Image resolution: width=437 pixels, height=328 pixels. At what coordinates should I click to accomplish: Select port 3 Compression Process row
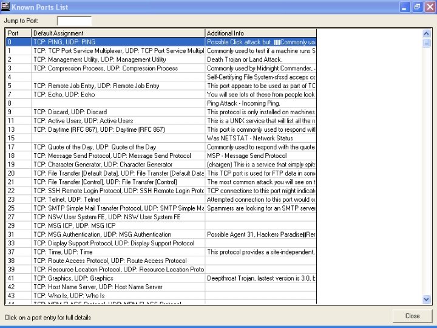[161, 68]
